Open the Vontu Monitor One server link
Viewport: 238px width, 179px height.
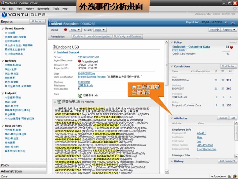point(89,57)
